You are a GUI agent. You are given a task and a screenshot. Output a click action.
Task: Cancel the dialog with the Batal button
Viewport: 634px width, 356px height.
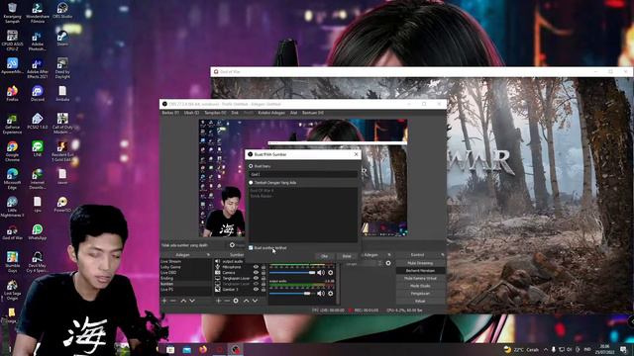pos(347,256)
